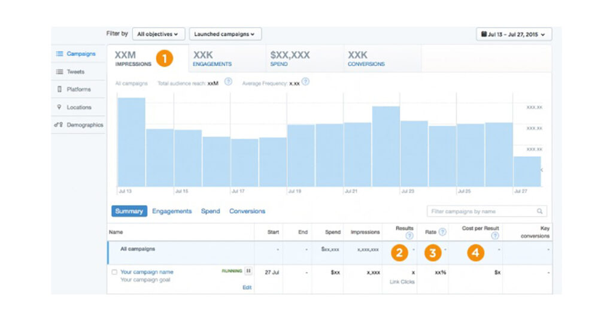Expand the Launched campaigns dropdown
613x321 pixels.
[224, 34]
